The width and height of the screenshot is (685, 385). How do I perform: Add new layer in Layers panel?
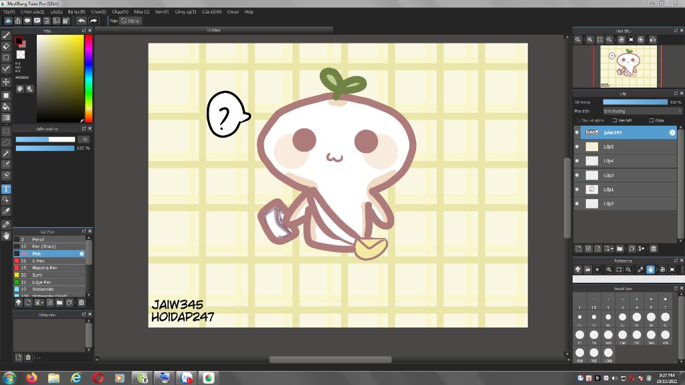pos(579,249)
